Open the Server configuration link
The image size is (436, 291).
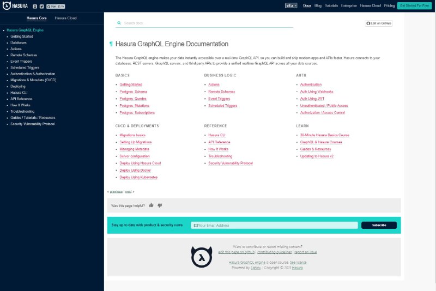click(135, 156)
